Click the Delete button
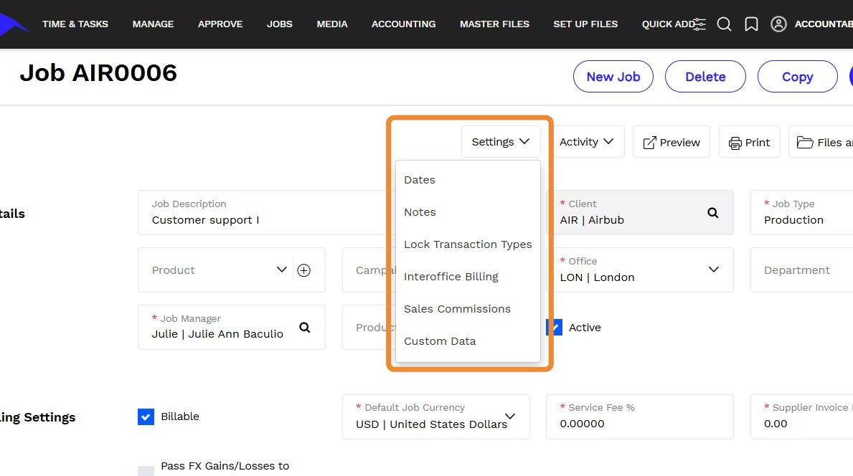 pyautogui.click(x=706, y=77)
